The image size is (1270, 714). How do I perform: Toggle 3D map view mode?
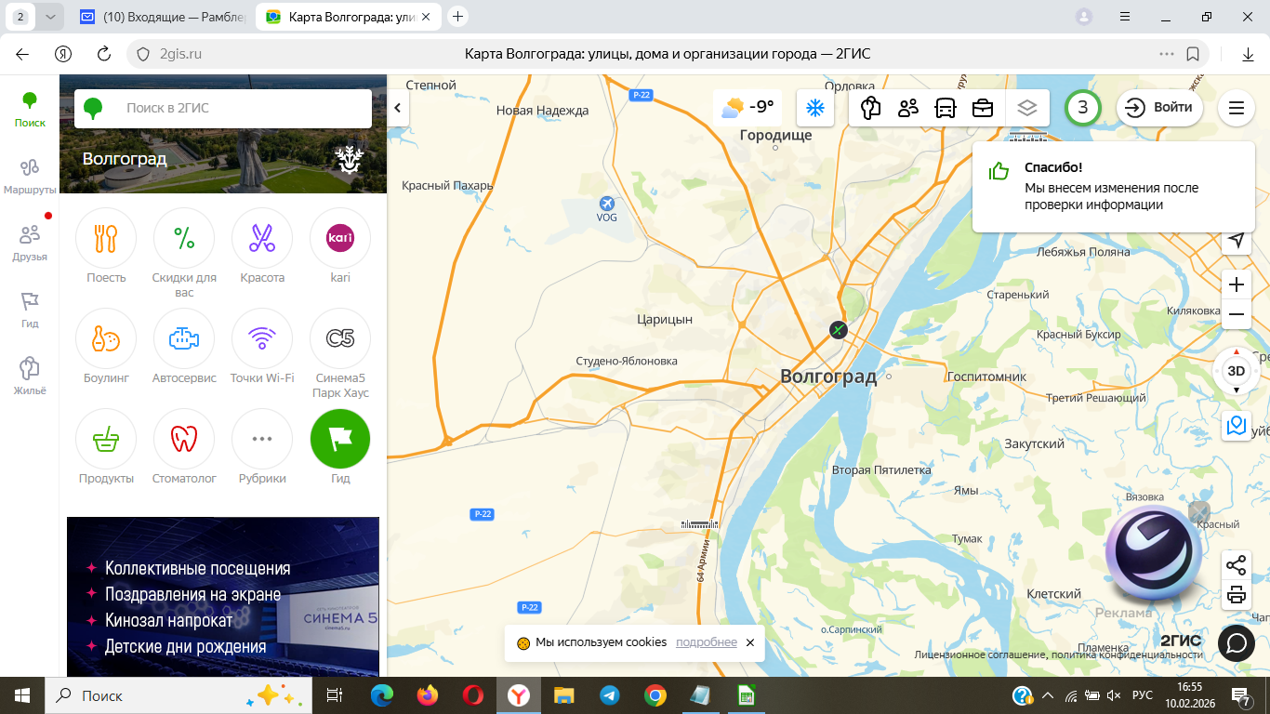pos(1236,371)
